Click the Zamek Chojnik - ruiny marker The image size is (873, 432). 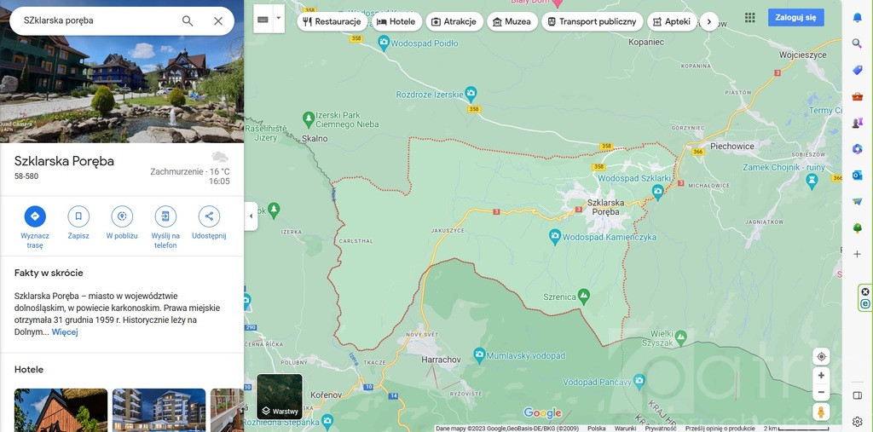(x=812, y=179)
